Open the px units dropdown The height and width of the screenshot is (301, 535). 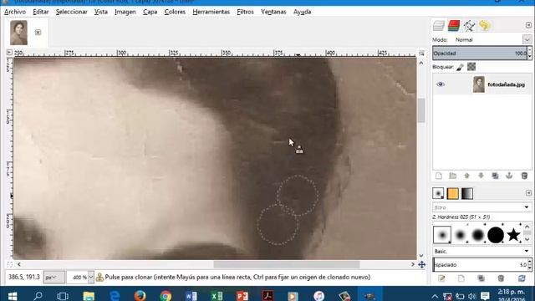click(54, 277)
